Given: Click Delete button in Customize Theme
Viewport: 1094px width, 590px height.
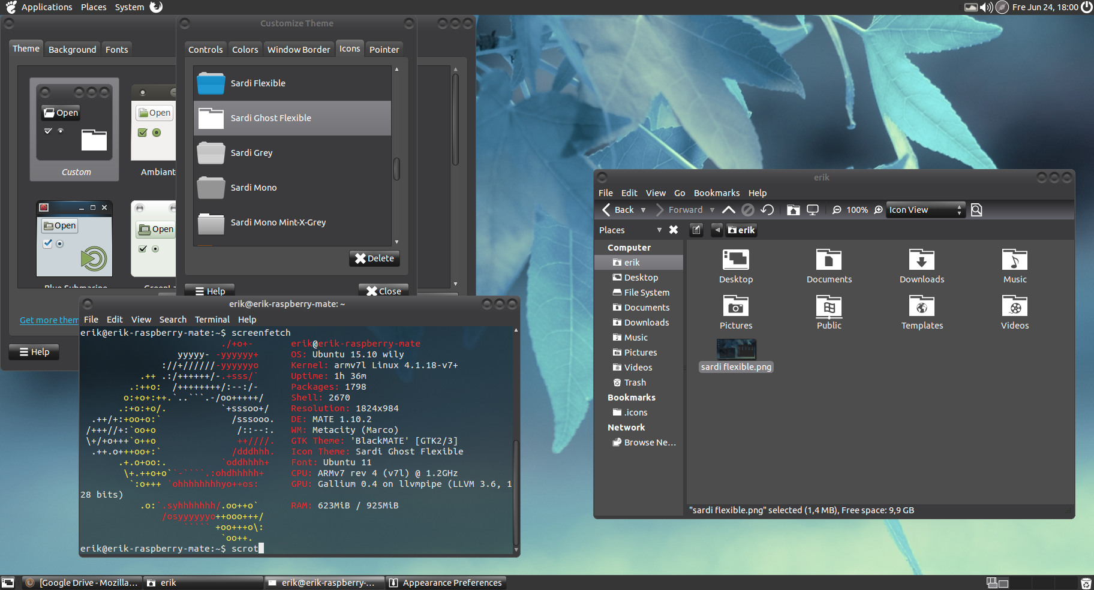Looking at the screenshot, I should tap(374, 258).
